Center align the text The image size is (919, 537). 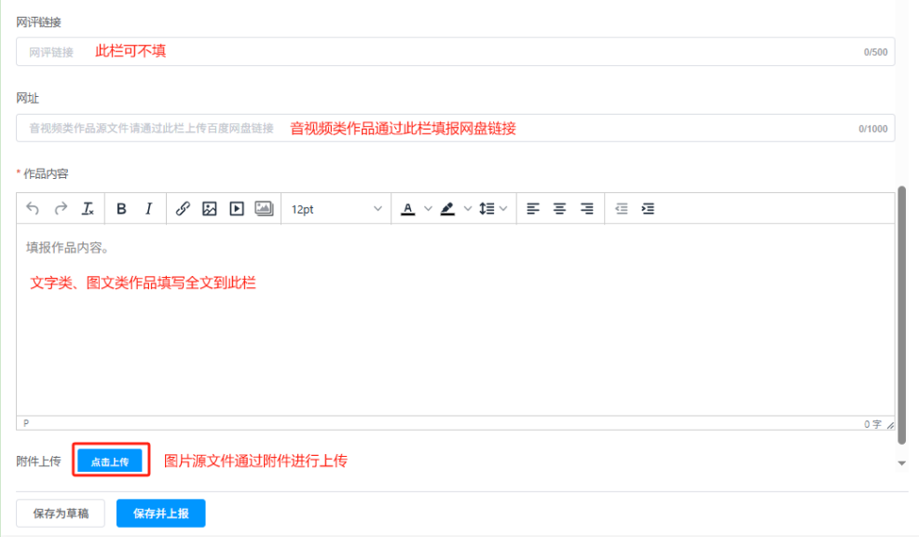(559, 209)
